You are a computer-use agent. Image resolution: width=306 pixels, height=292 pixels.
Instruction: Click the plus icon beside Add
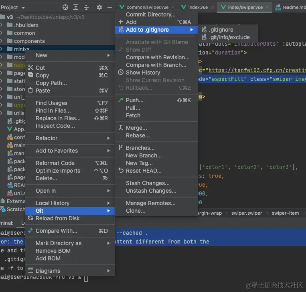pos(121,22)
